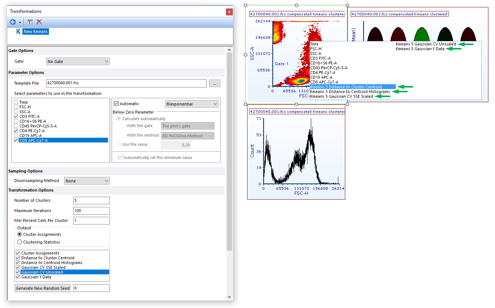The width and height of the screenshot is (495, 308).
Task: Click the red delete transformation icon
Action: [39, 22]
